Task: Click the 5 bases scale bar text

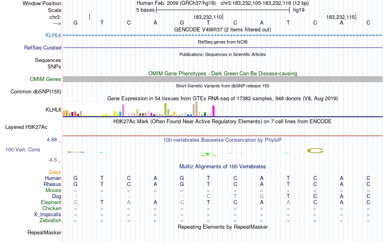Action: [x=145, y=10]
